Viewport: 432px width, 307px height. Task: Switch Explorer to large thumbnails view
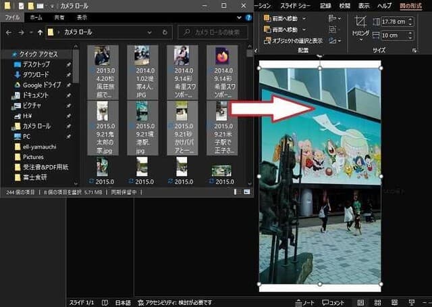click(x=249, y=193)
